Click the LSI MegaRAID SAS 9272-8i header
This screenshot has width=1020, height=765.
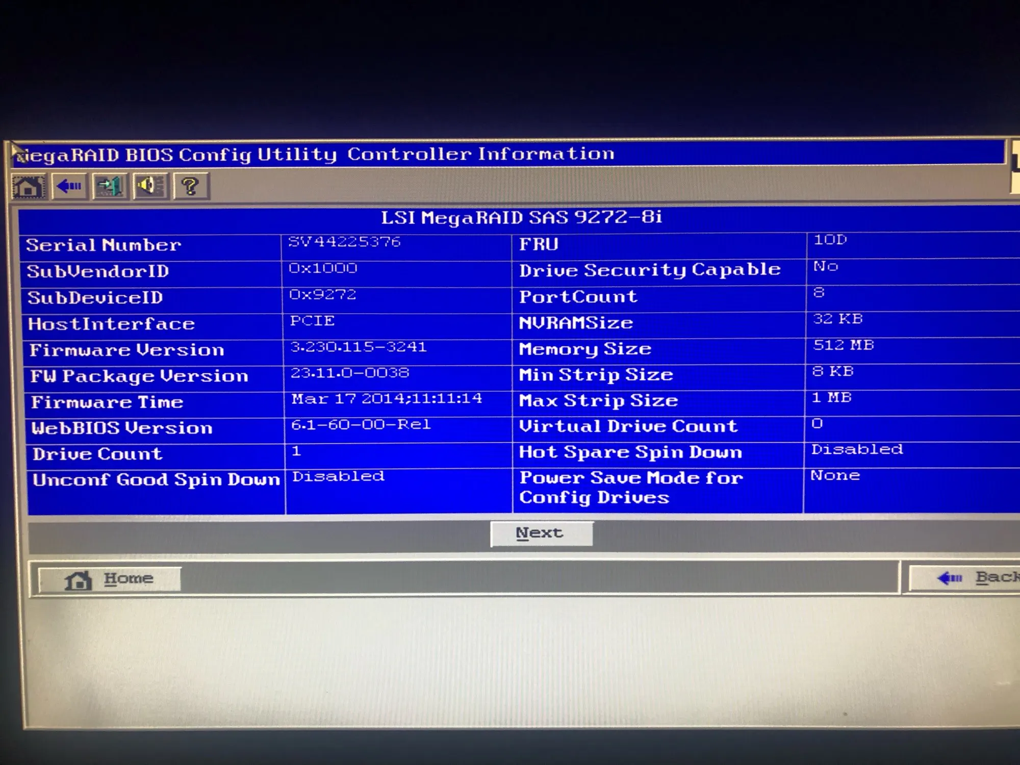pos(521,218)
